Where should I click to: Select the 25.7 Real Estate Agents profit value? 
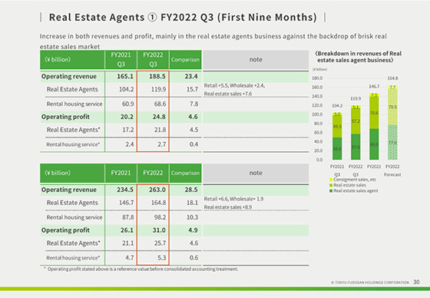(160, 243)
